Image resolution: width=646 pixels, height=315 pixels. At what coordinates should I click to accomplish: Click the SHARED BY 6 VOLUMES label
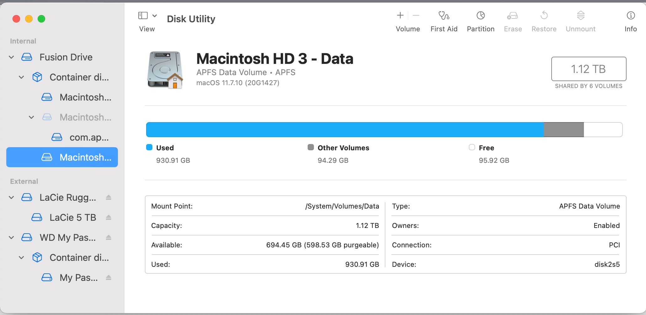589,86
